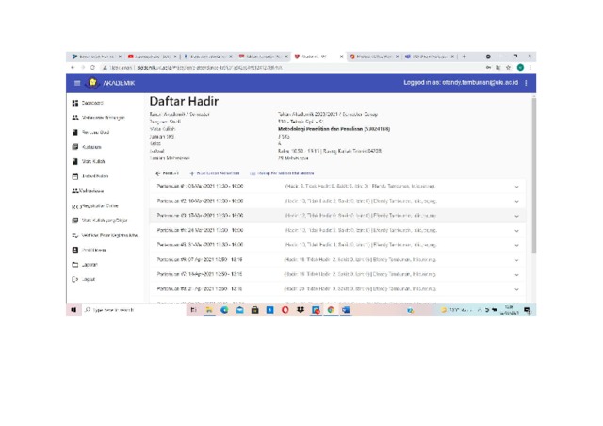Click the Kembali back button

(167, 173)
